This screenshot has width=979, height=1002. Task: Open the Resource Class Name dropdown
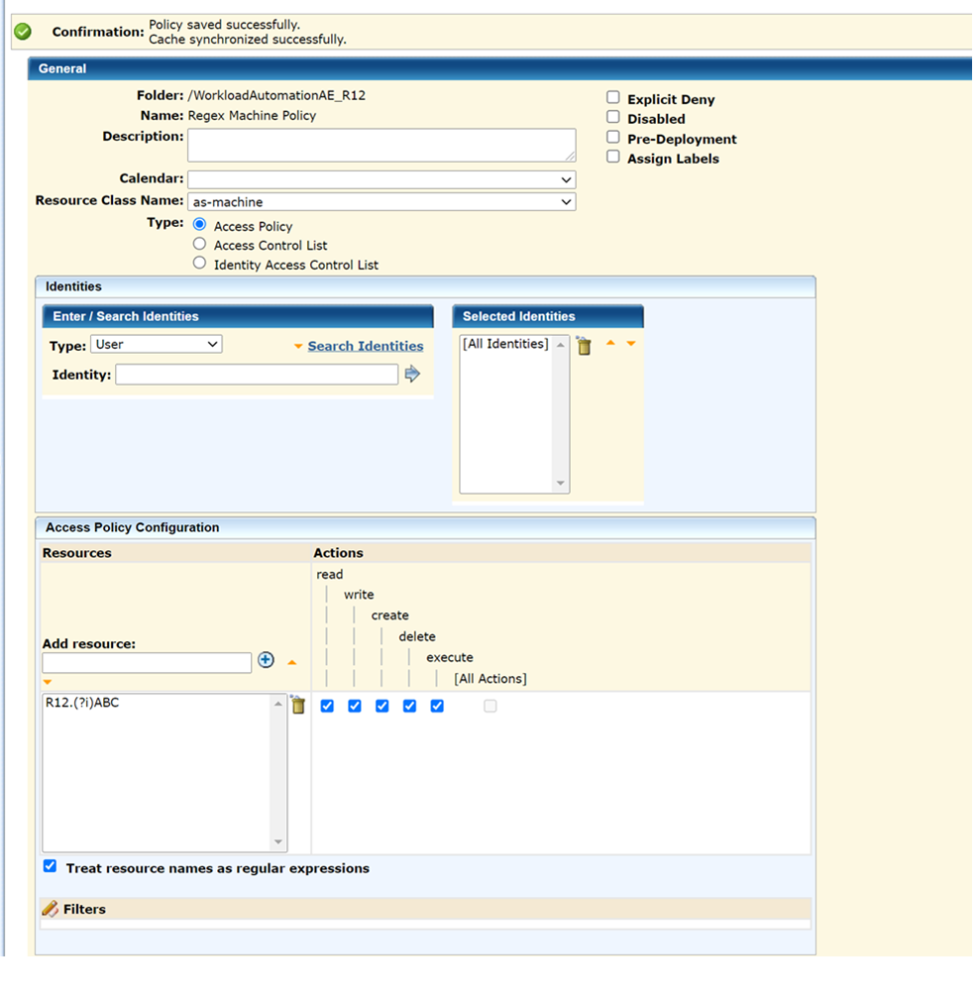[381, 202]
